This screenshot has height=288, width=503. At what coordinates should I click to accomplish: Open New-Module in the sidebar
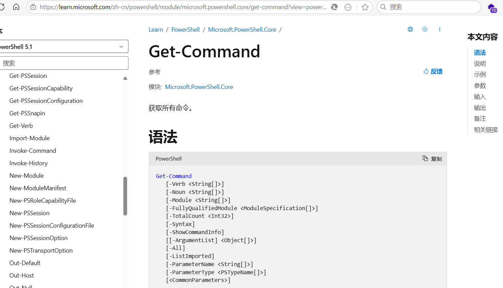(27, 176)
